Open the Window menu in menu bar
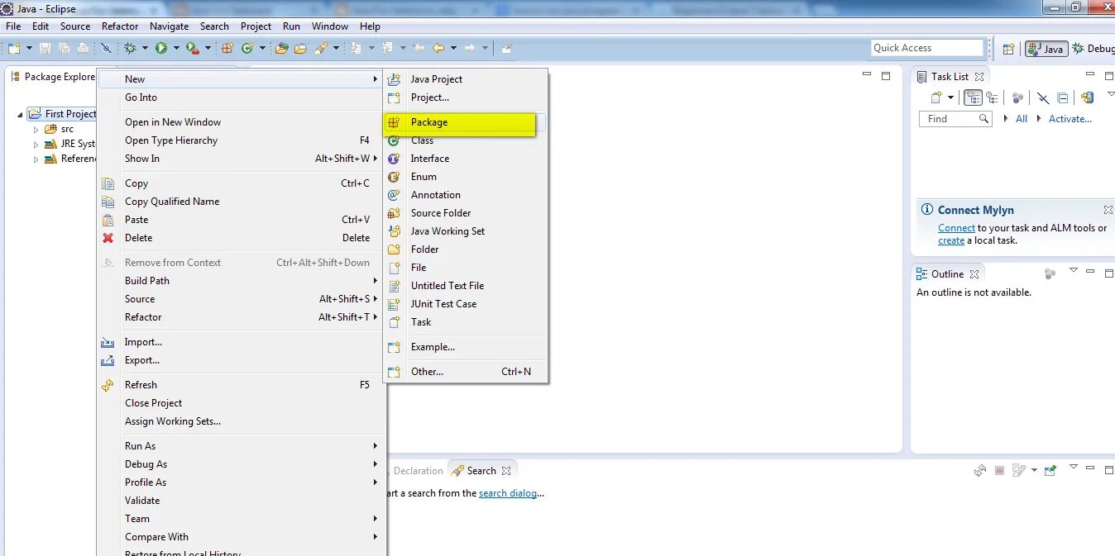This screenshot has width=1115, height=556. pos(329,26)
